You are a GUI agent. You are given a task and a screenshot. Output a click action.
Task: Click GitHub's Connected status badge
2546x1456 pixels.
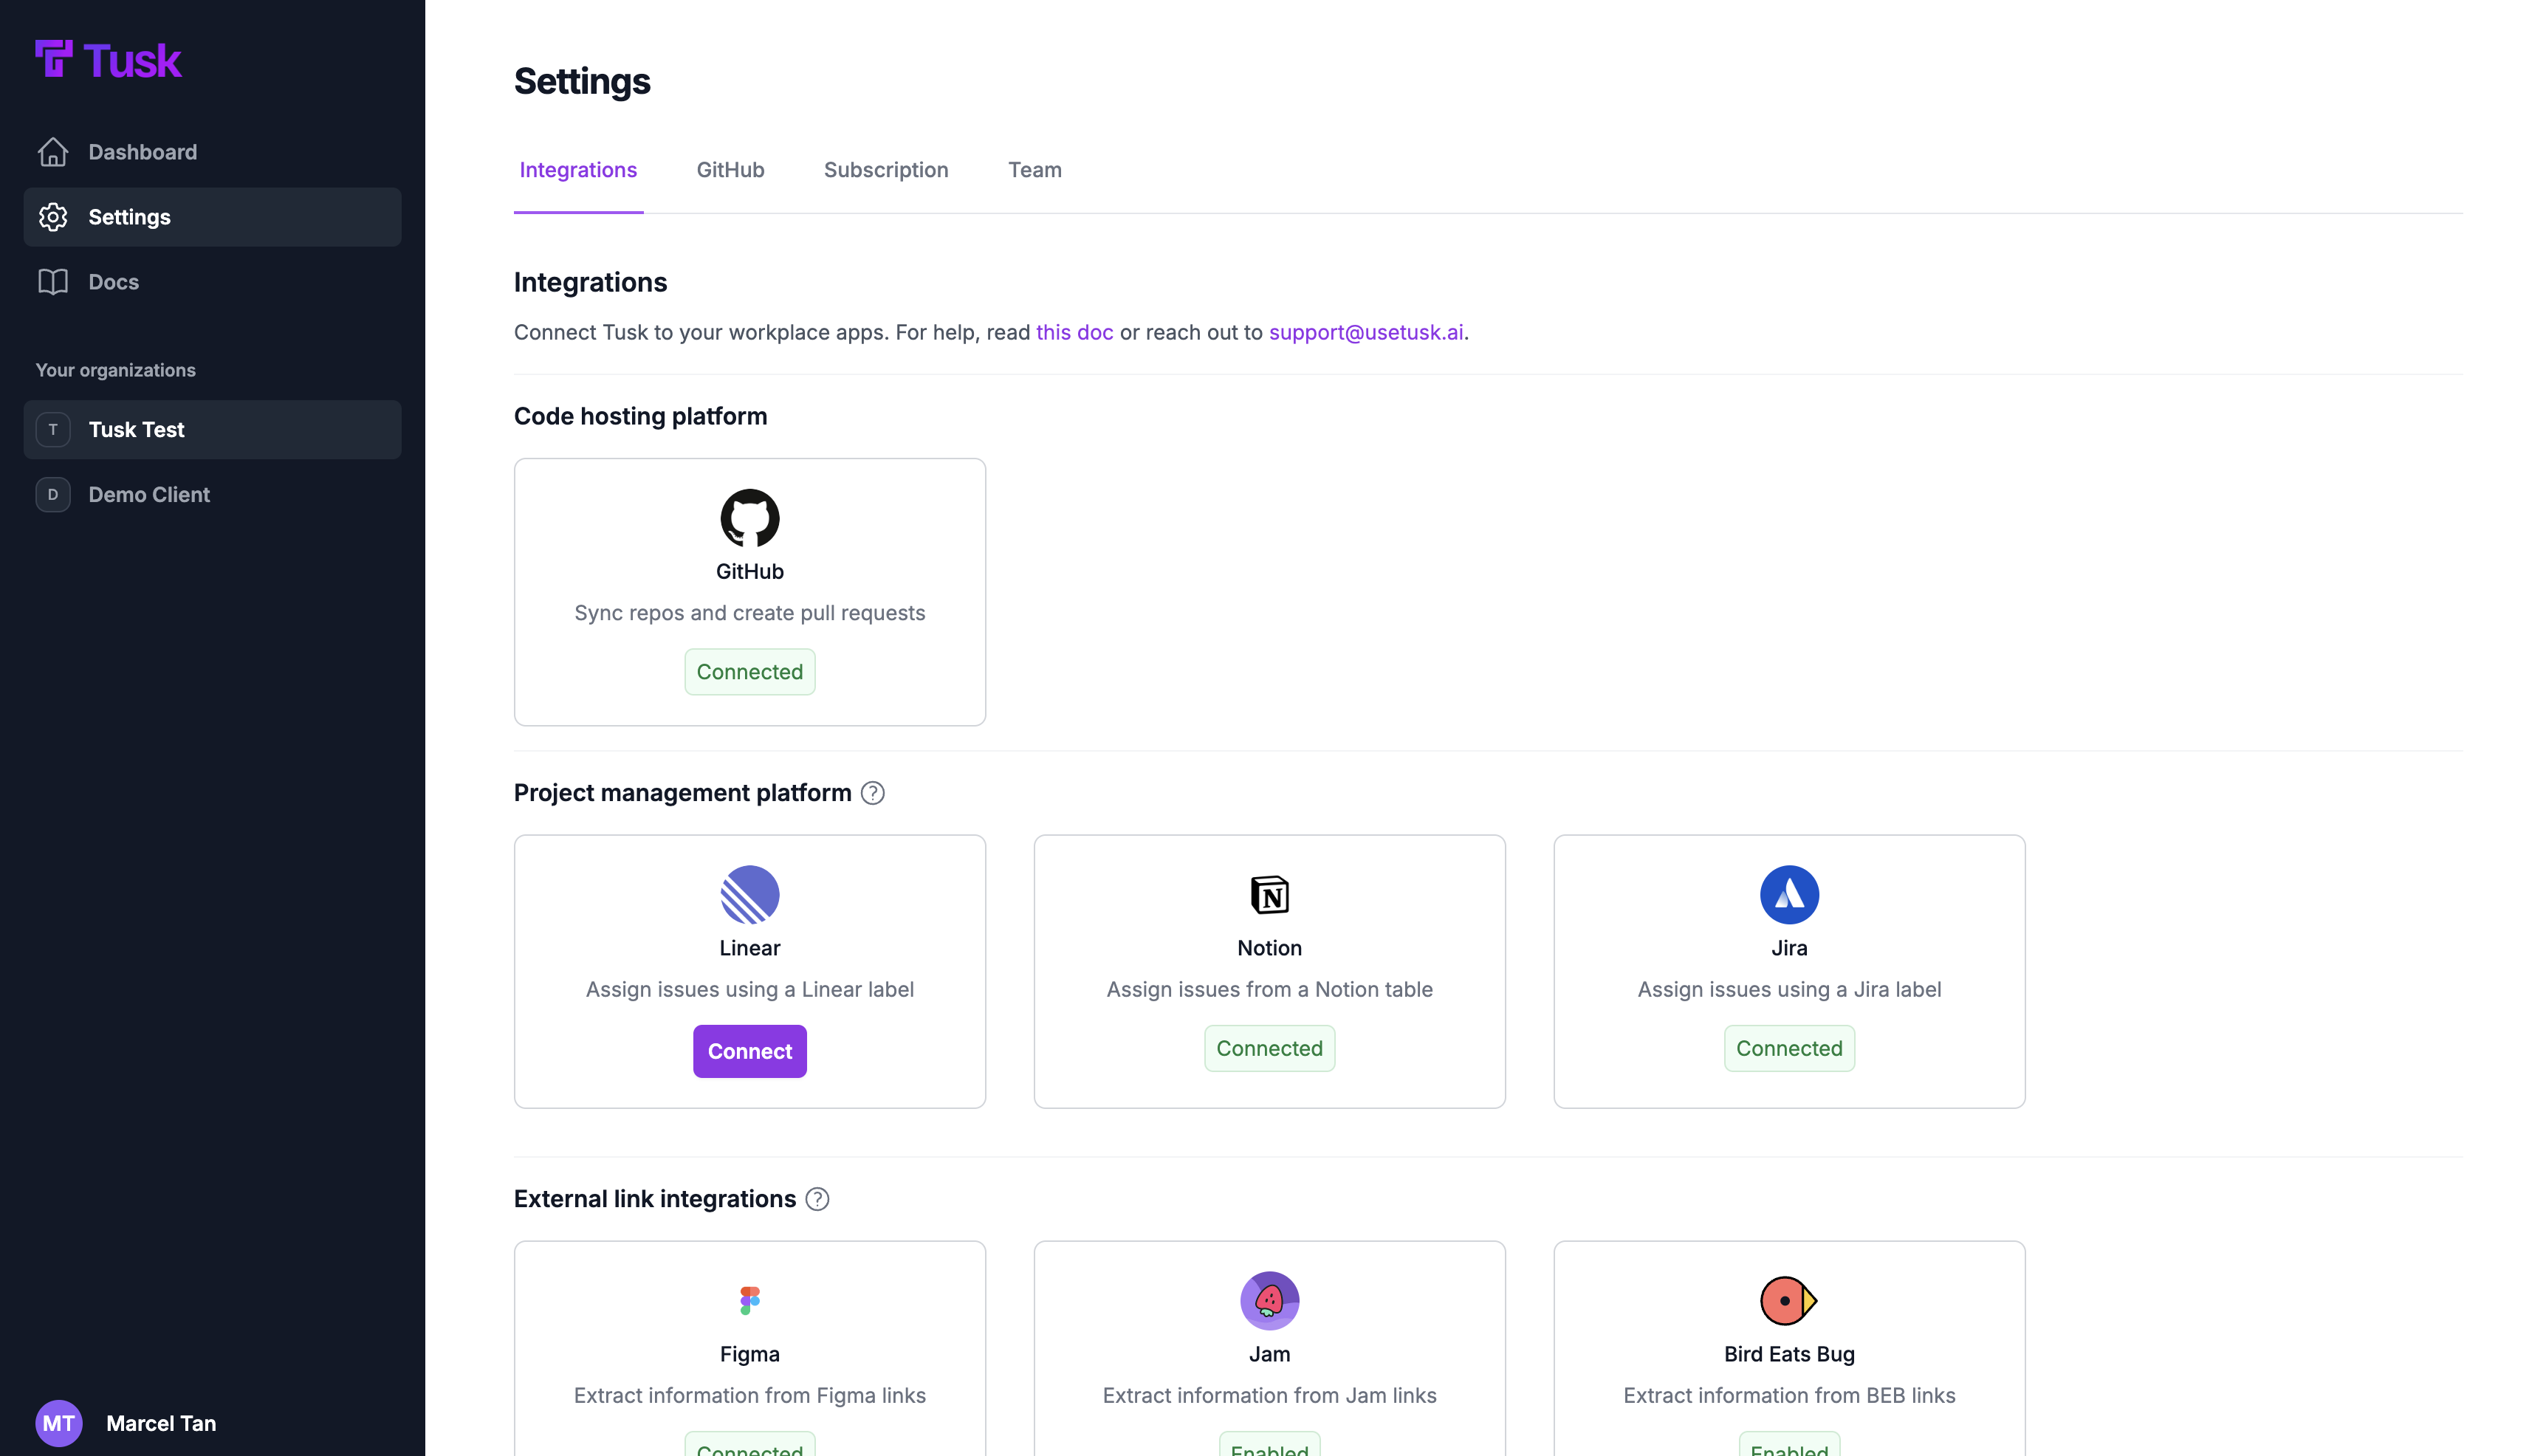pyautogui.click(x=750, y=672)
